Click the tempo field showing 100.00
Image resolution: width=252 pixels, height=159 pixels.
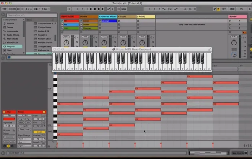(12, 9)
